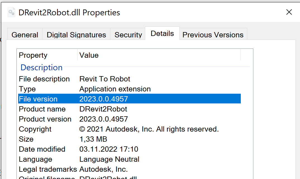Click the DLL file icon in title bar

tap(11, 13)
